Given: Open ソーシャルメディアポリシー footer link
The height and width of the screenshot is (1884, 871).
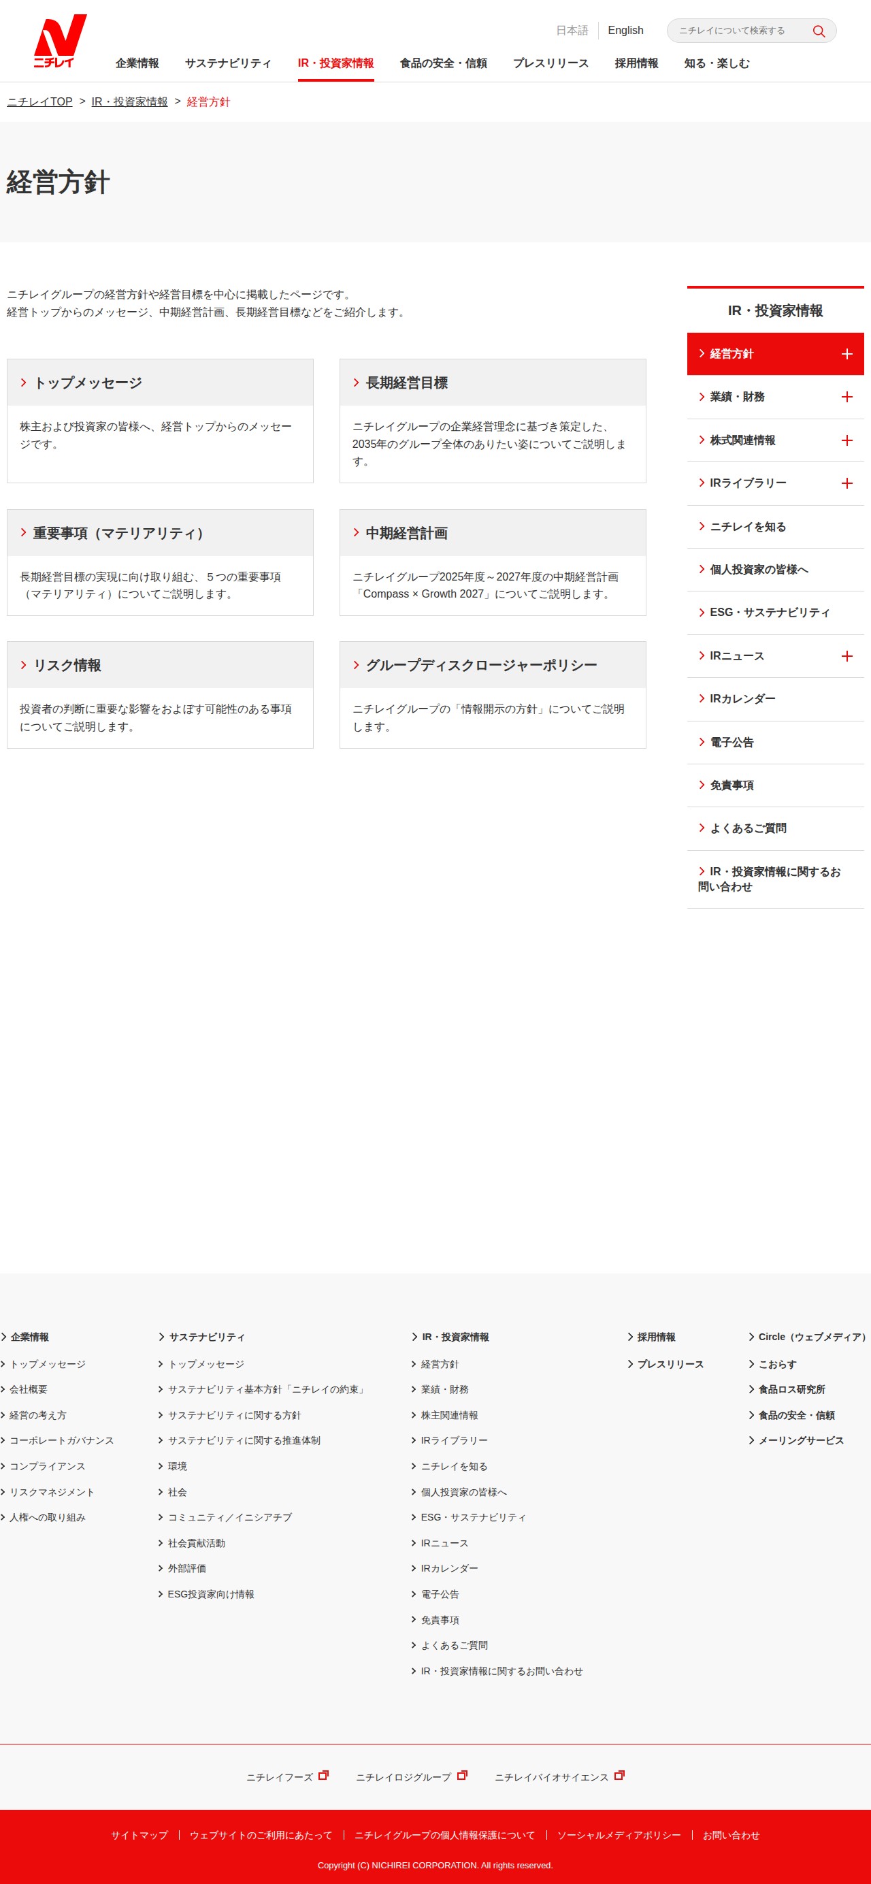Looking at the screenshot, I should pos(619,1835).
